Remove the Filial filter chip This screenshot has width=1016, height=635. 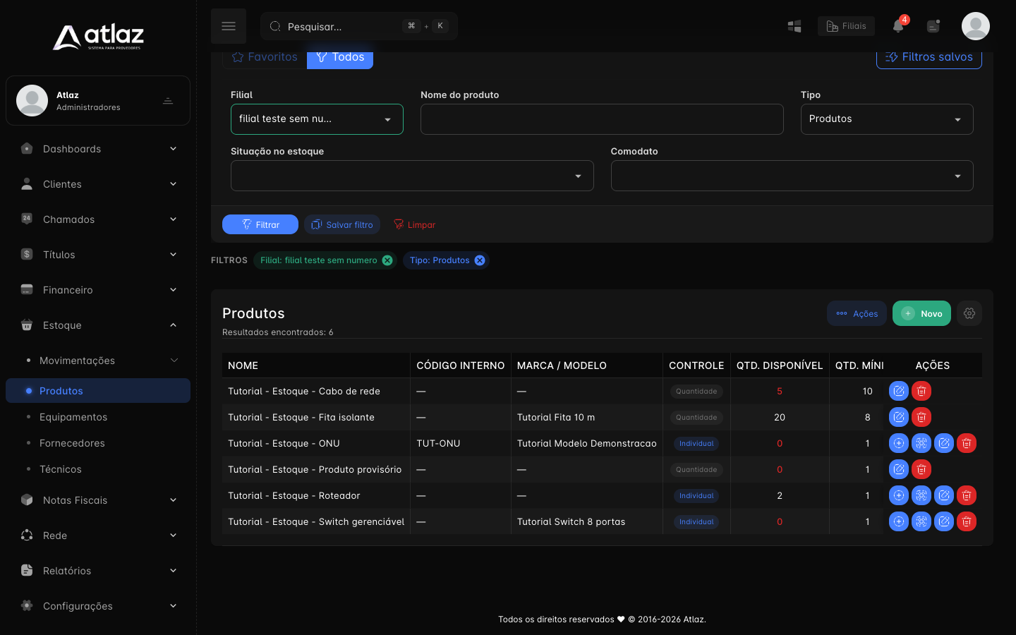point(387,260)
